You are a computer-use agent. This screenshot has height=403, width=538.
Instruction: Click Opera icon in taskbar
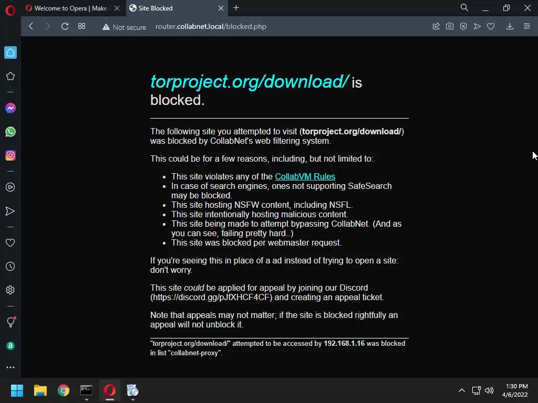click(x=110, y=390)
